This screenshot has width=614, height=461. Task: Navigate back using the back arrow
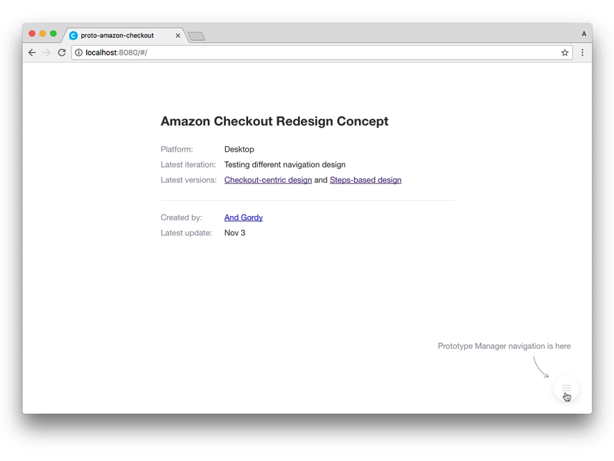click(32, 52)
